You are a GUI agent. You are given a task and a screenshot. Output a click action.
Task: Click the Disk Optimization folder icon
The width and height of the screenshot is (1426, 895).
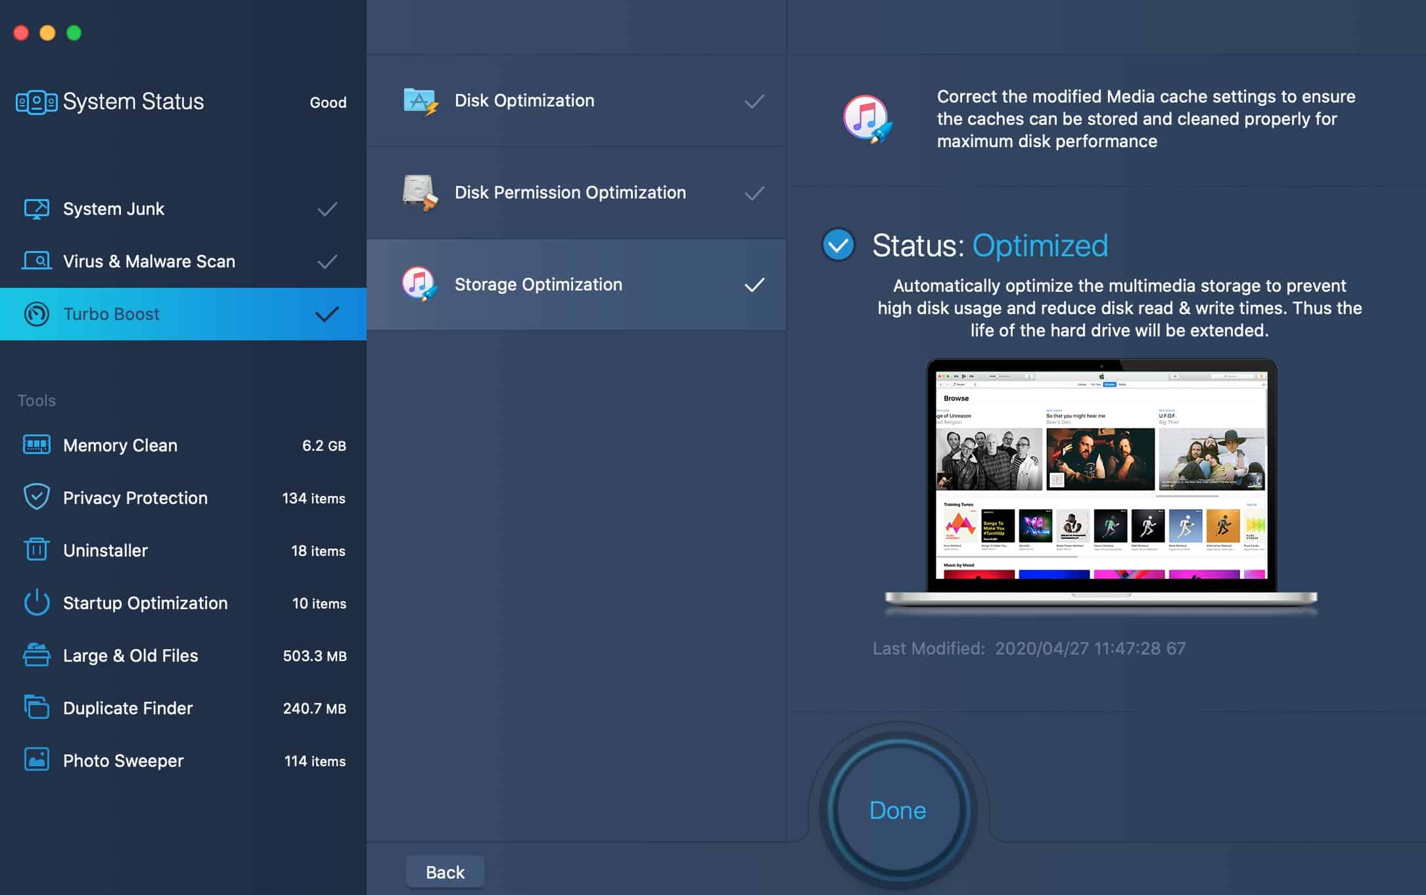[417, 100]
